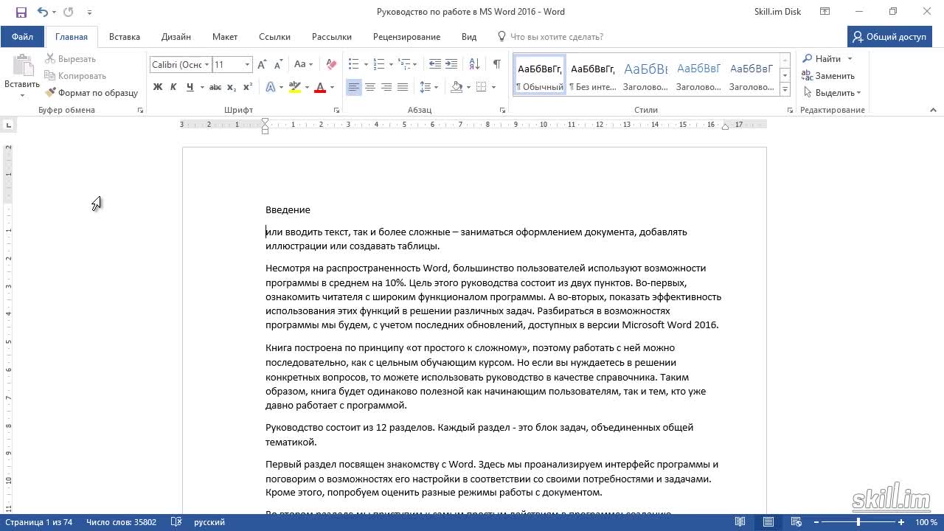Viewport: 944px width, 531px height.
Task: Click the Paste (Вставить) clipboard icon
Action: 22,66
